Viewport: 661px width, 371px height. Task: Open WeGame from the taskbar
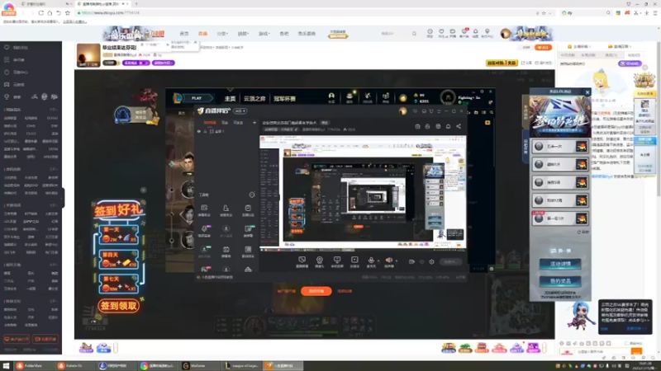pos(200,366)
